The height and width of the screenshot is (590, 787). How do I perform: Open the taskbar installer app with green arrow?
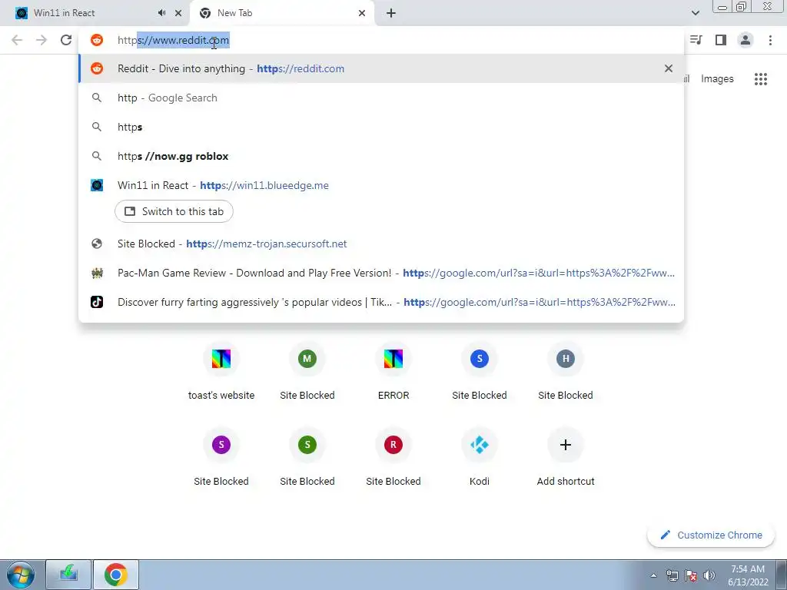click(68, 575)
